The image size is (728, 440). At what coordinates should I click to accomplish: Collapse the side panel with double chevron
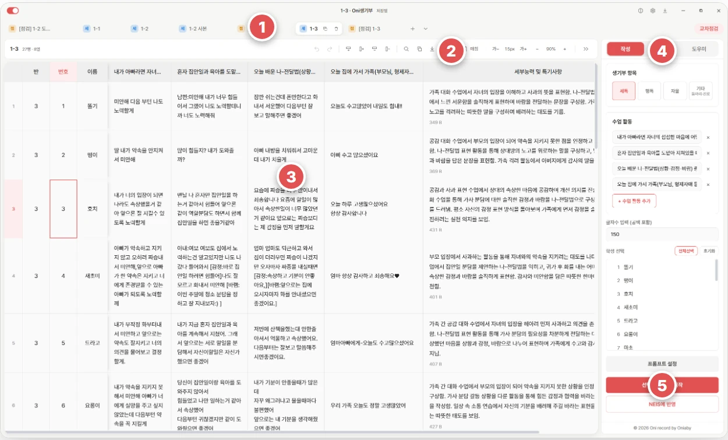[x=585, y=49]
